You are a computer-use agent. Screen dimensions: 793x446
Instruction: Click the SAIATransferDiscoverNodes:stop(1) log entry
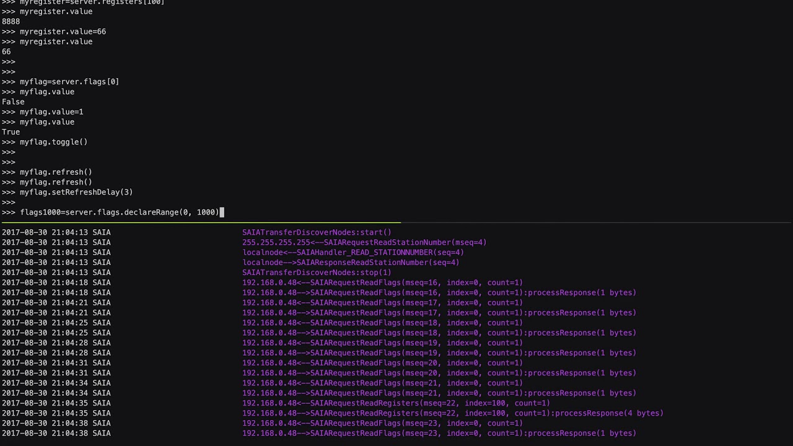tap(317, 273)
